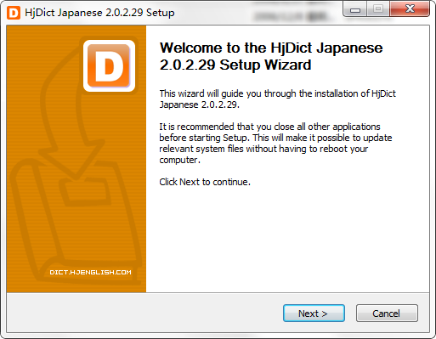Click the '2.0.2.29 Setup Wizard' heading line
This screenshot has width=436, height=339.
[x=235, y=65]
